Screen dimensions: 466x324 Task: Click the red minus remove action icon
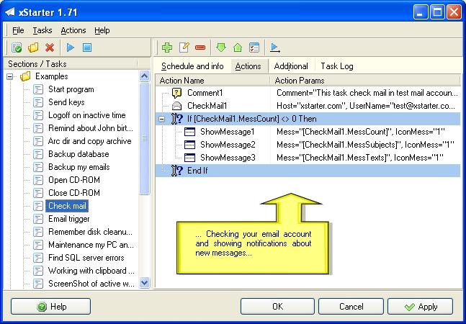200,48
